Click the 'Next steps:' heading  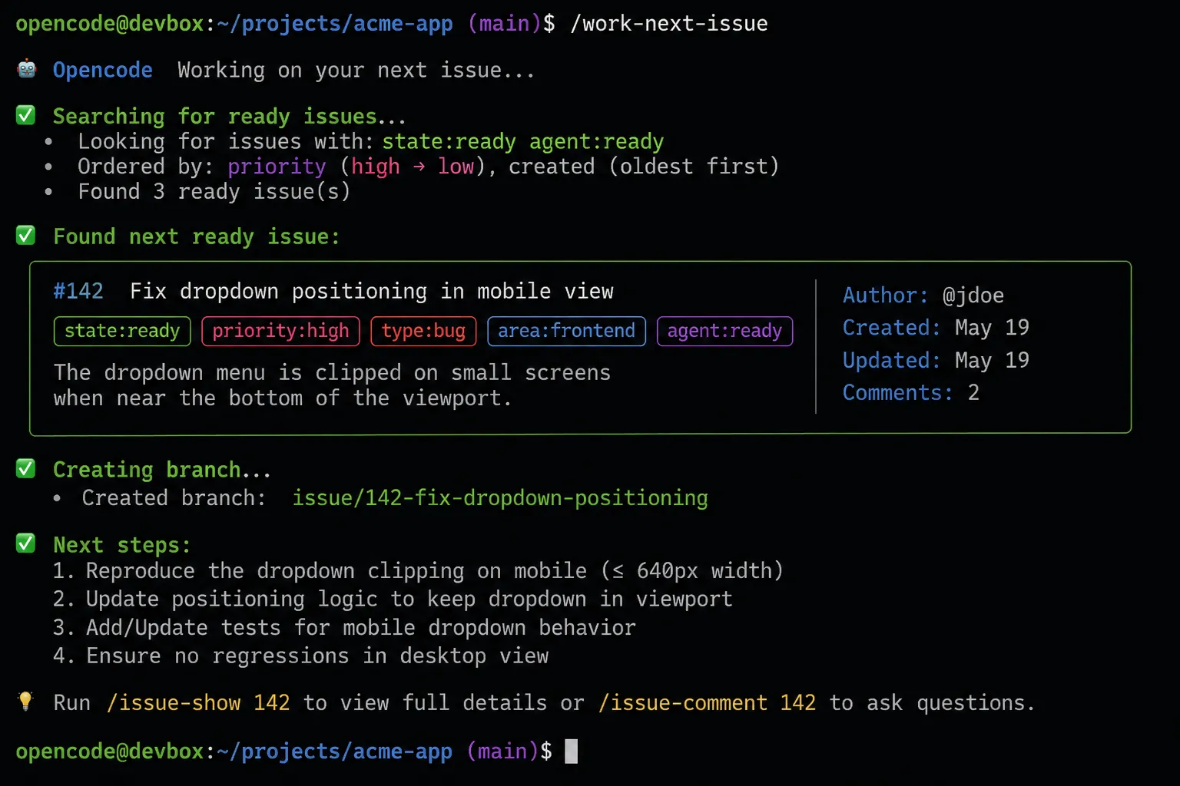[121, 545]
